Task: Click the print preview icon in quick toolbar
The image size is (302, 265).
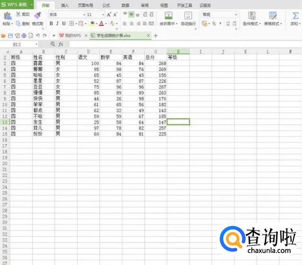Action: point(31,35)
